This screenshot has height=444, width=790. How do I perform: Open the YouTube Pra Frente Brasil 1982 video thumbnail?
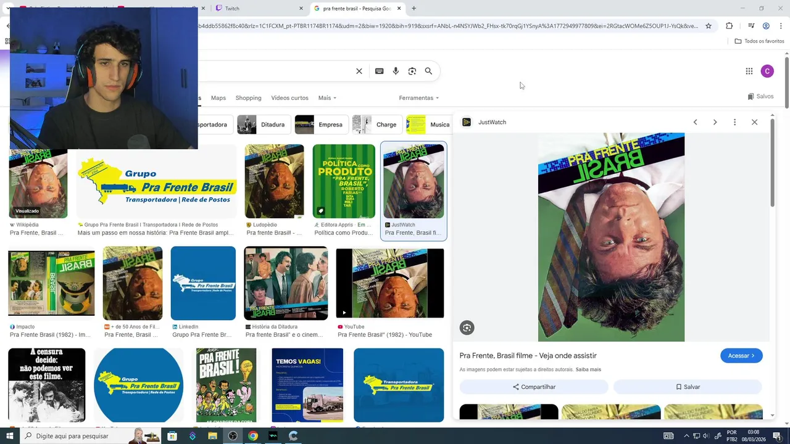pos(390,283)
